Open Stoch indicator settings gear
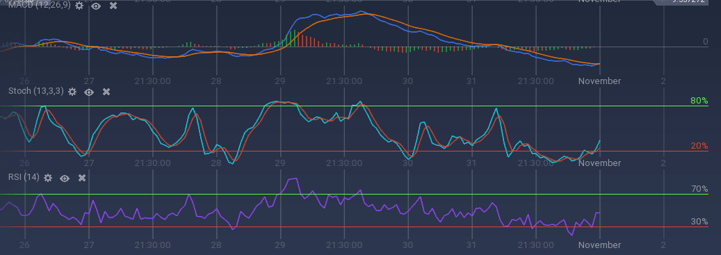 click(x=72, y=92)
